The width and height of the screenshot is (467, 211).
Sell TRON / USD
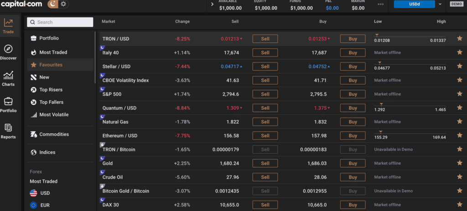point(265,39)
